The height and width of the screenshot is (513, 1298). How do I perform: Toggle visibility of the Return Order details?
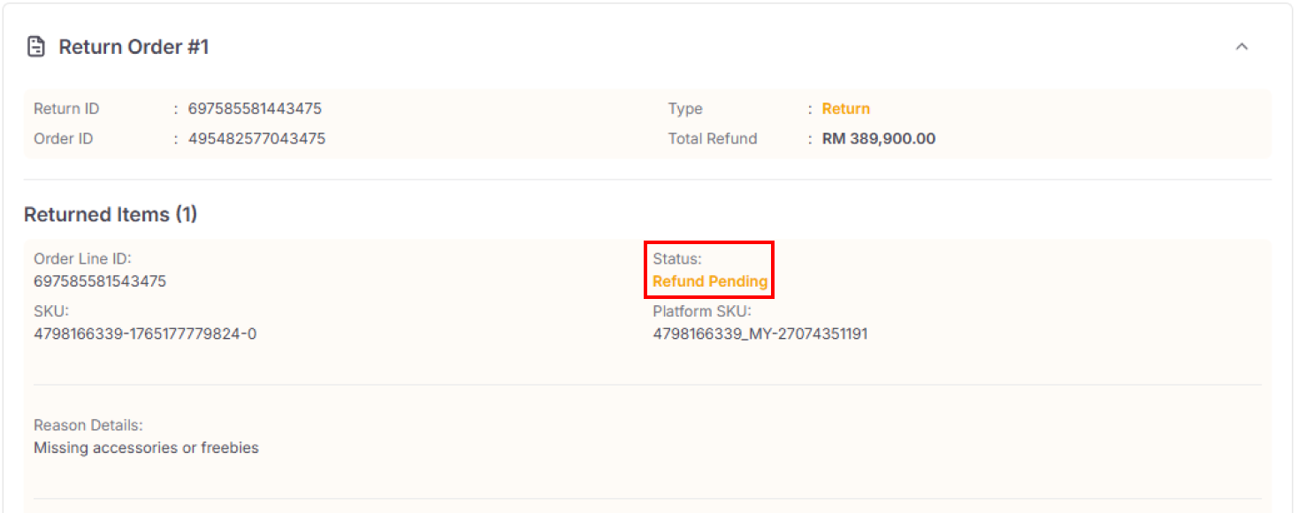1242,46
